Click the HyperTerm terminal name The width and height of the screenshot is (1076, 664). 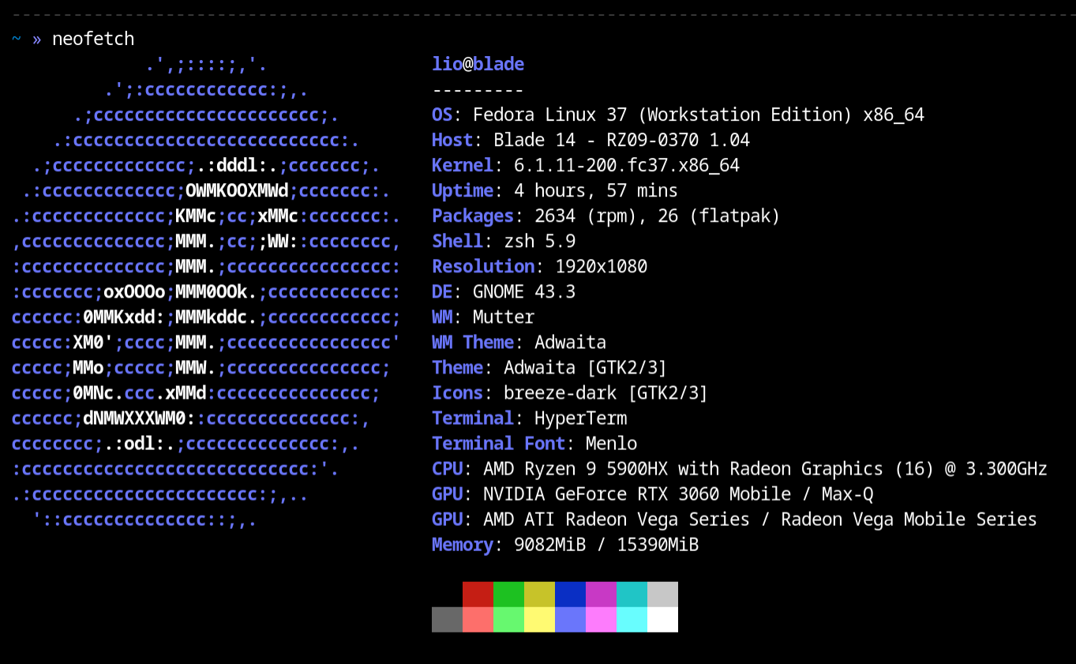pos(580,418)
